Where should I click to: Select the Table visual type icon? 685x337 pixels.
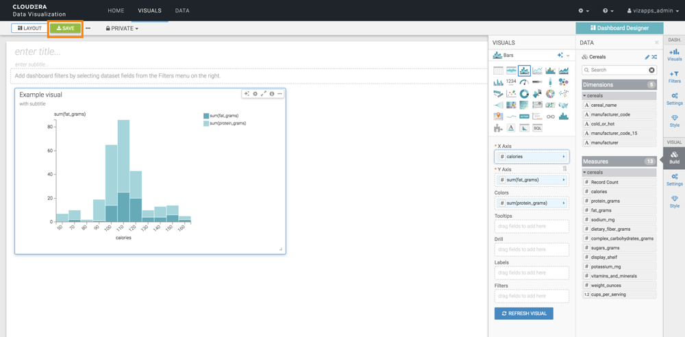click(x=498, y=71)
